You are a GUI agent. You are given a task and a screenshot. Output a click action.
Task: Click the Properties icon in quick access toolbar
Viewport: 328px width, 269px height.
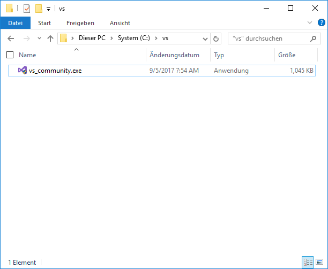coord(27,9)
